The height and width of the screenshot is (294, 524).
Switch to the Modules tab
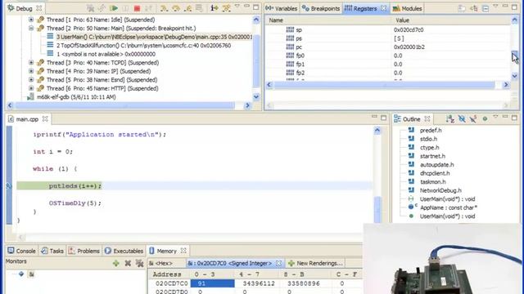point(408,8)
